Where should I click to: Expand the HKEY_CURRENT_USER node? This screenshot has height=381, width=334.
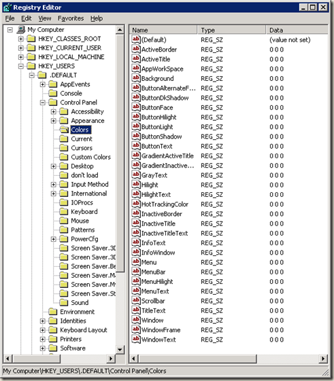[x=21, y=48]
